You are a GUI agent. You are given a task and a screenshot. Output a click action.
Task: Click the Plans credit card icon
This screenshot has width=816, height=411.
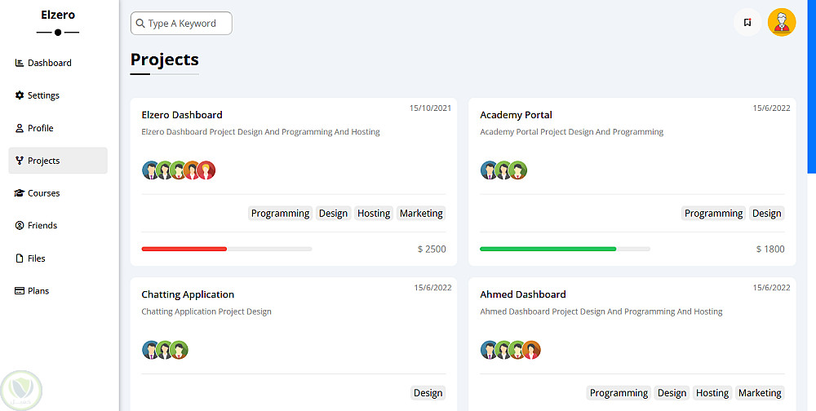coord(20,291)
